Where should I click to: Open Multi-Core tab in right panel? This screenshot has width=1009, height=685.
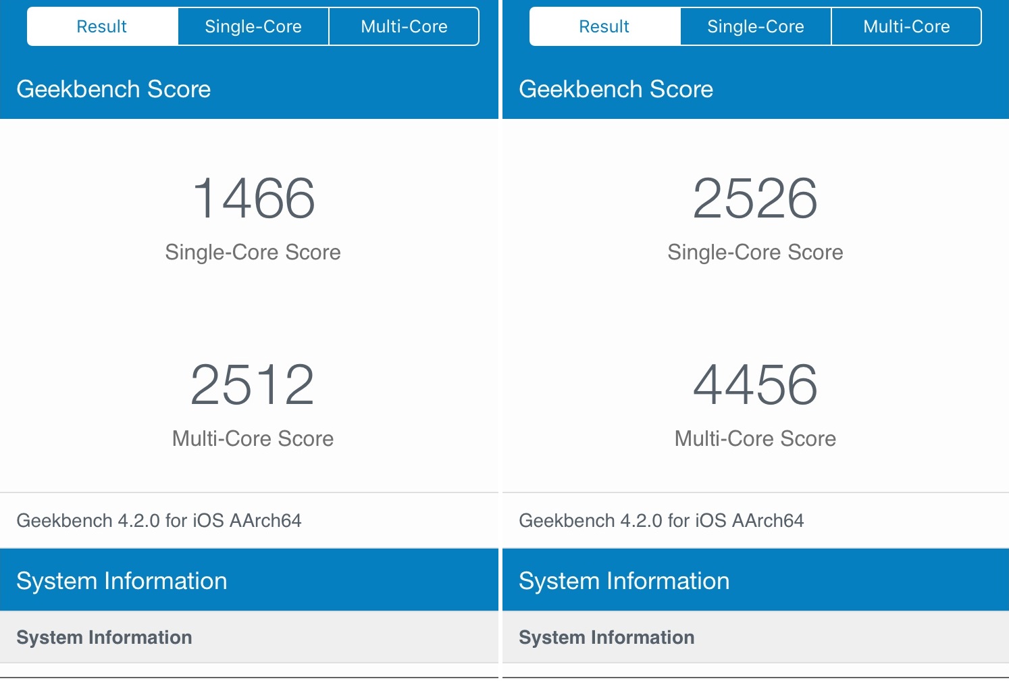pos(906,26)
